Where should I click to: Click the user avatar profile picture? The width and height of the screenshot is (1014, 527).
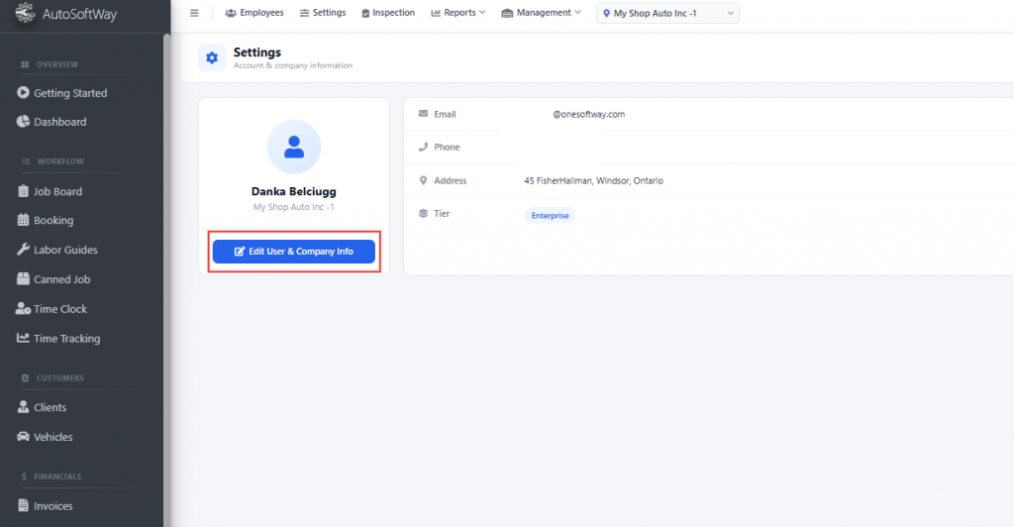(x=293, y=147)
